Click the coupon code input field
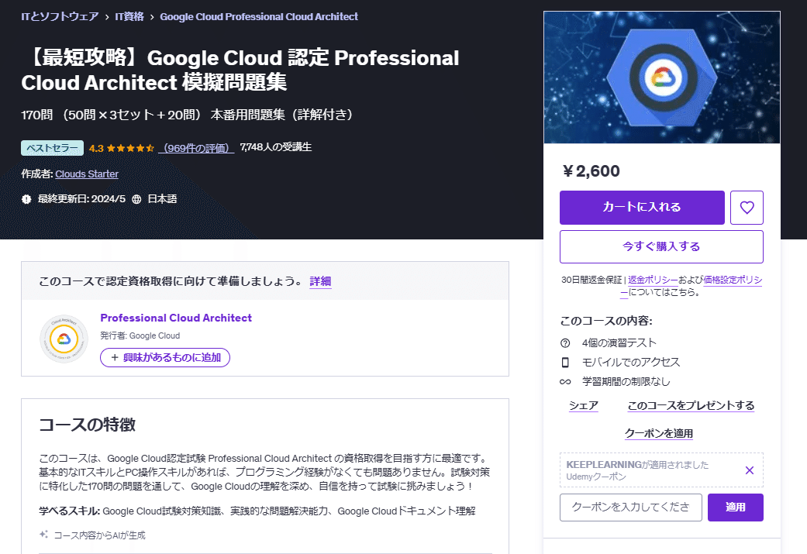The image size is (807, 554). click(630, 508)
